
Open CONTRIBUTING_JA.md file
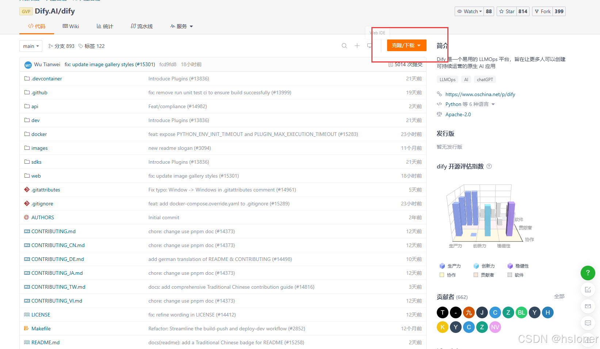(x=57, y=273)
